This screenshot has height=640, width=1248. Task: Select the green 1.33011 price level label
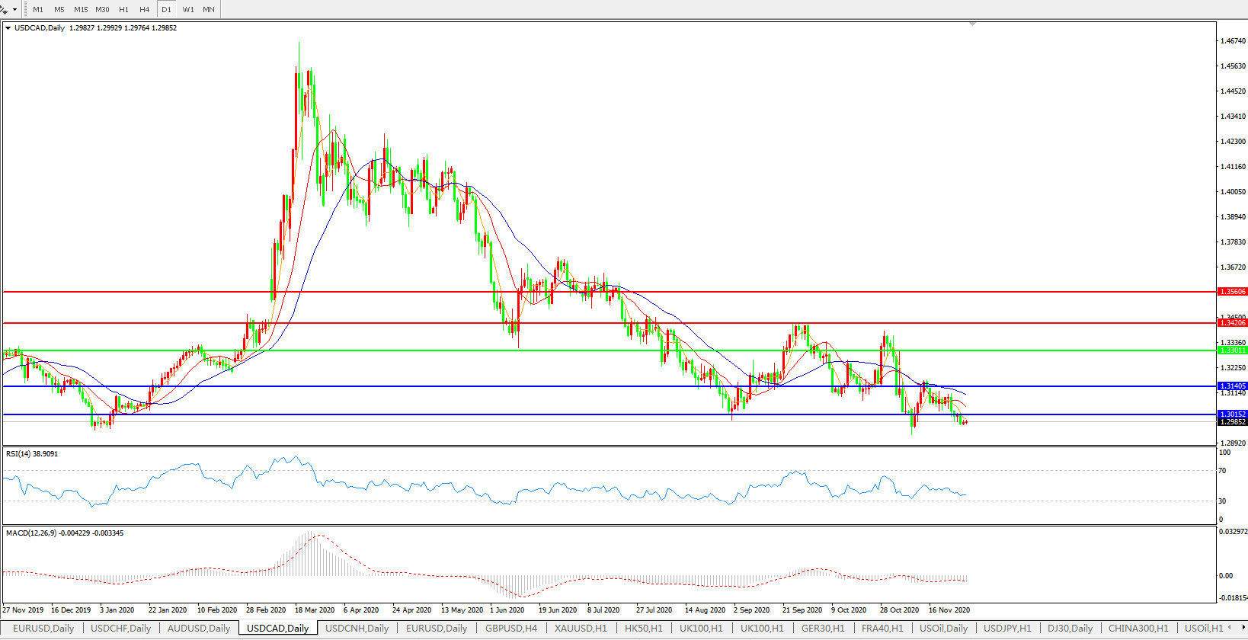coord(1232,350)
